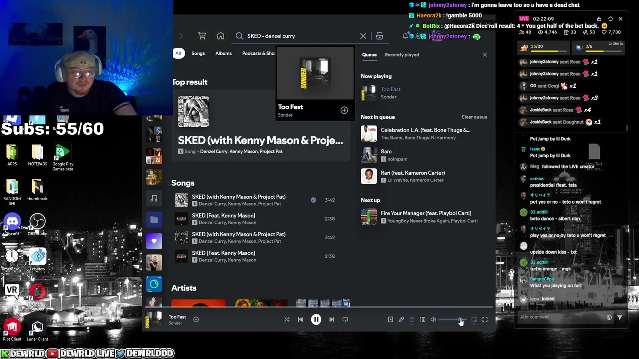This screenshot has height=359, width=639.
Task: Open Opera Browser desktop shortcut
Action: coord(37,295)
